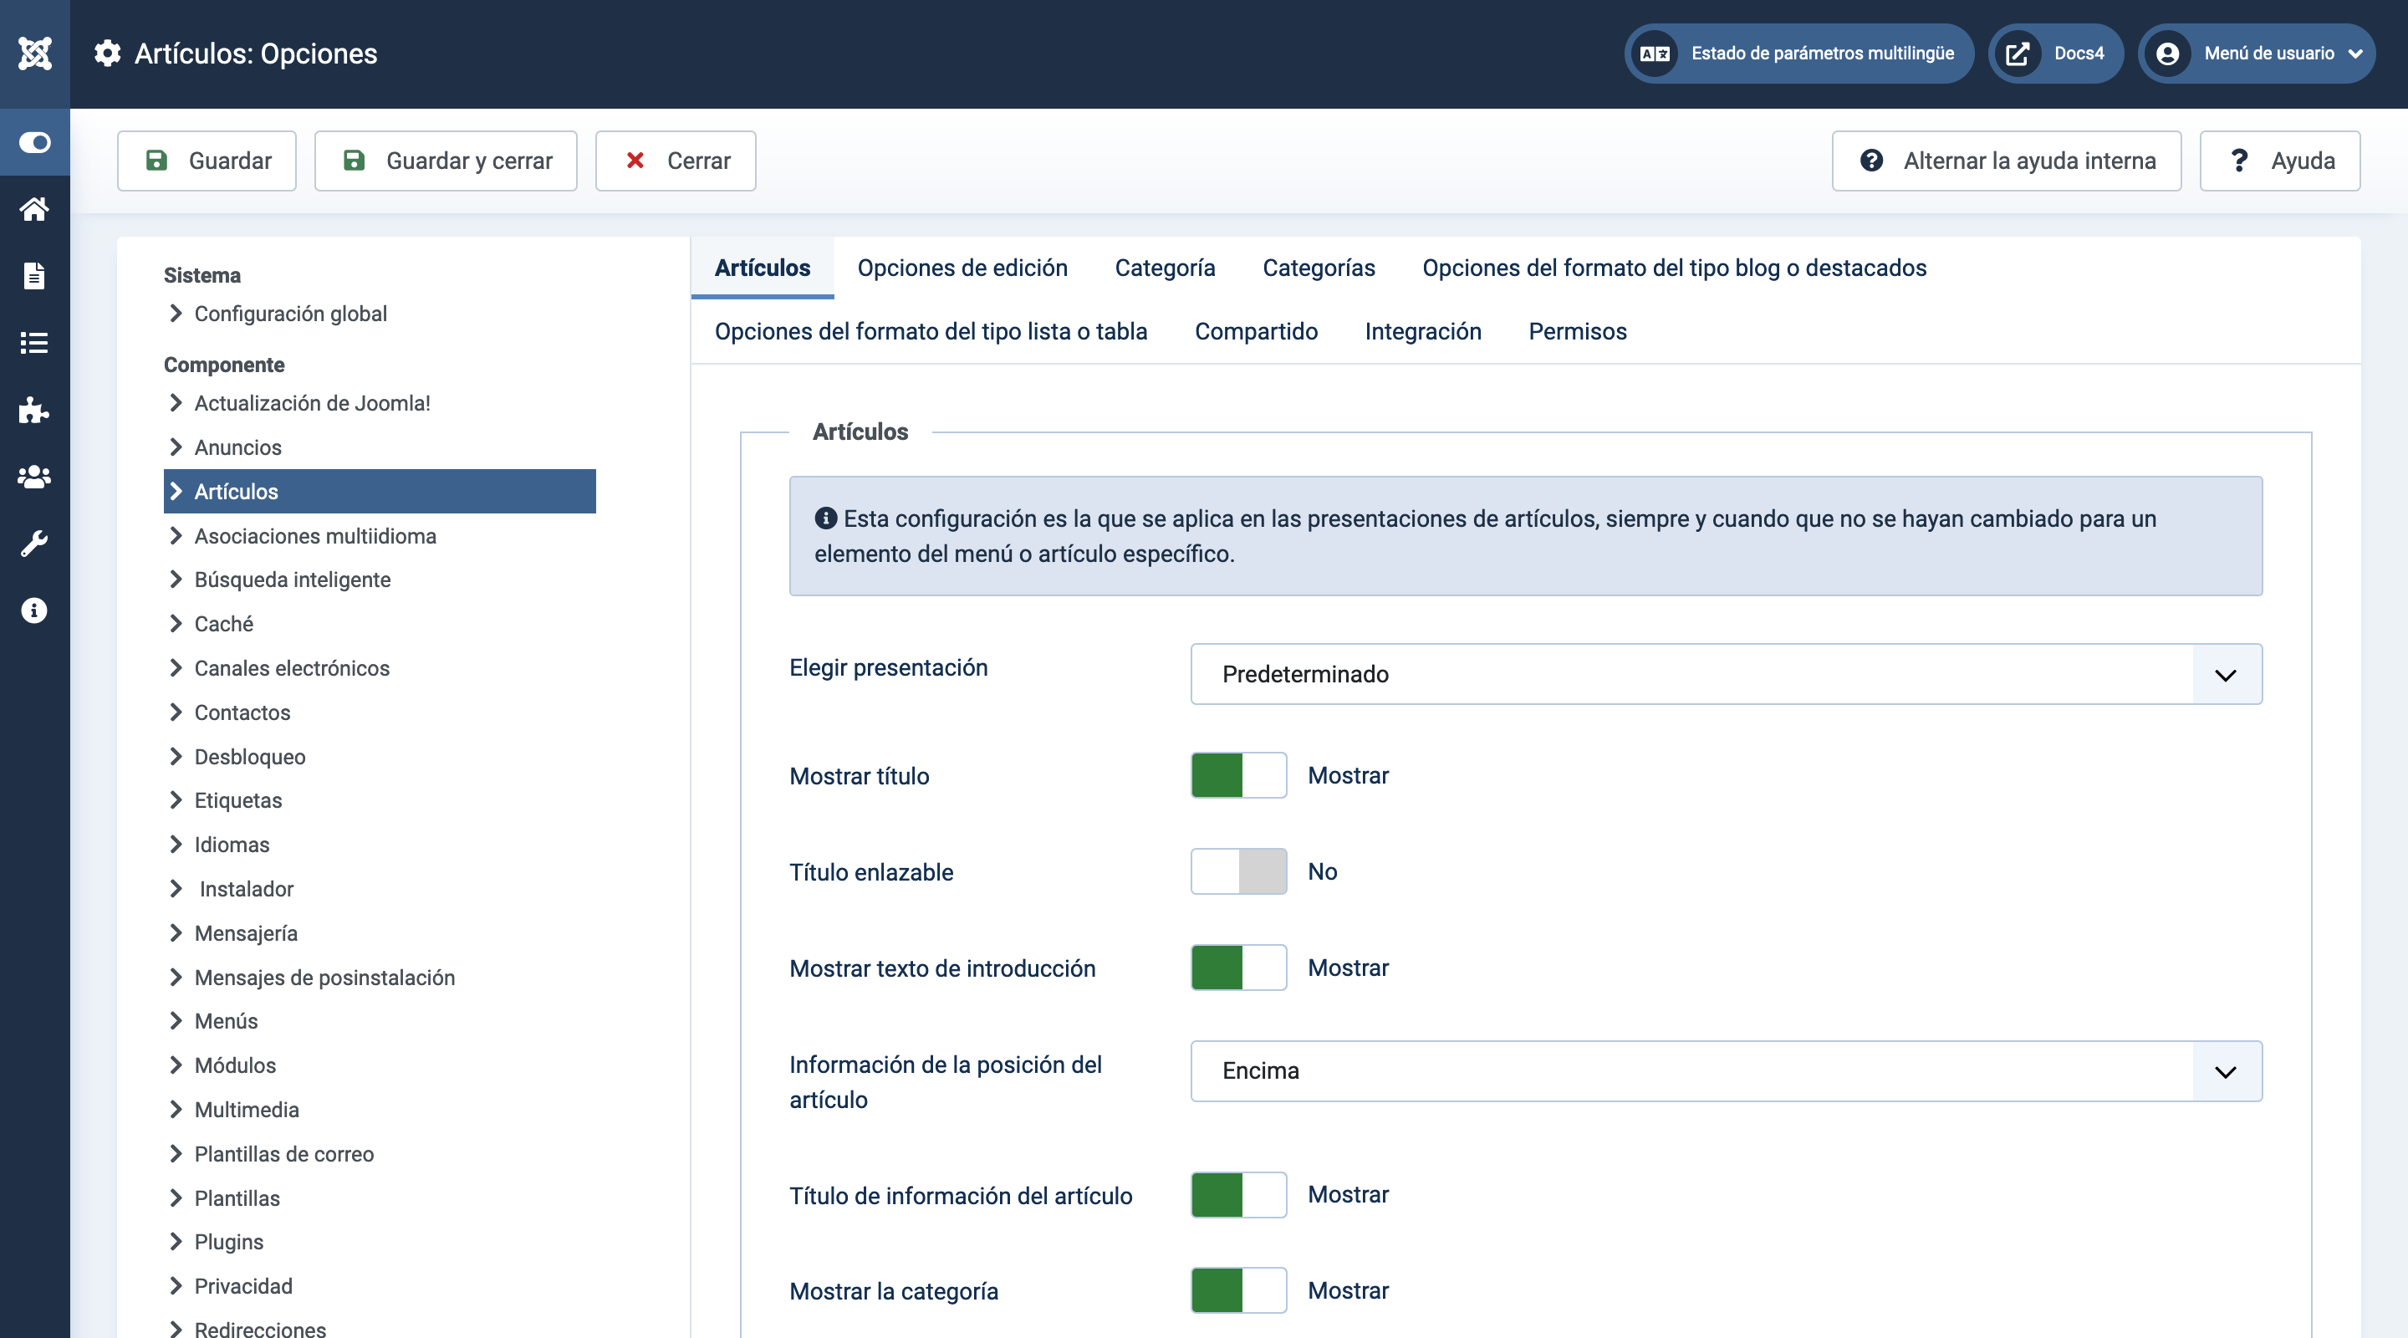Open the Components puzzle icon
Viewport: 2408px width, 1338px height.
click(34, 410)
